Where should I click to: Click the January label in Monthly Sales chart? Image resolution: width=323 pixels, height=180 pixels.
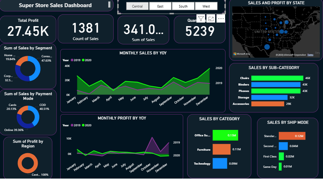tap(71, 100)
